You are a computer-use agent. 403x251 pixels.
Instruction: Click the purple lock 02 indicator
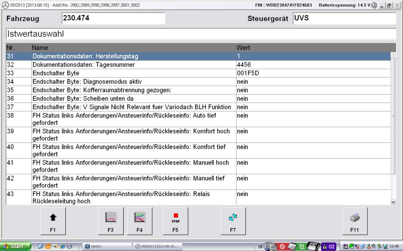[x=329, y=247]
